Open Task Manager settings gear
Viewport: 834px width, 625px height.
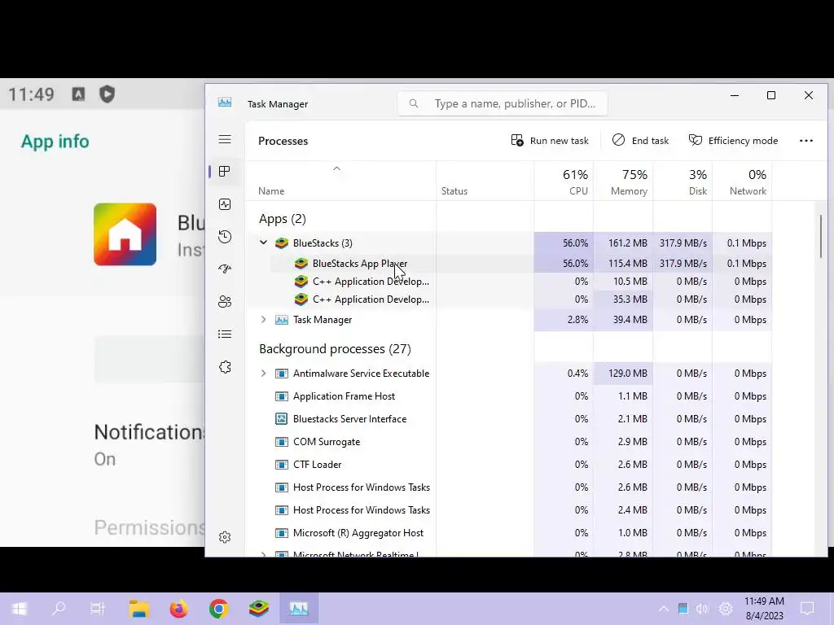[x=225, y=537]
